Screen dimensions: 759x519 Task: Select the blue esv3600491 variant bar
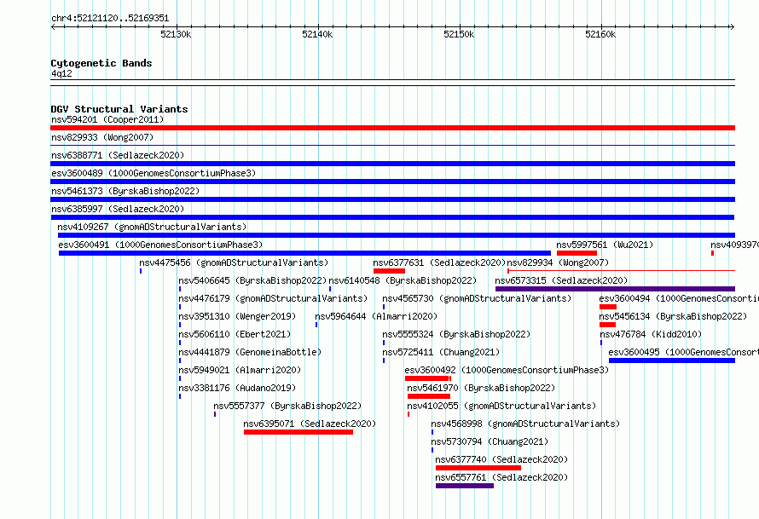click(x=305, y=253)
